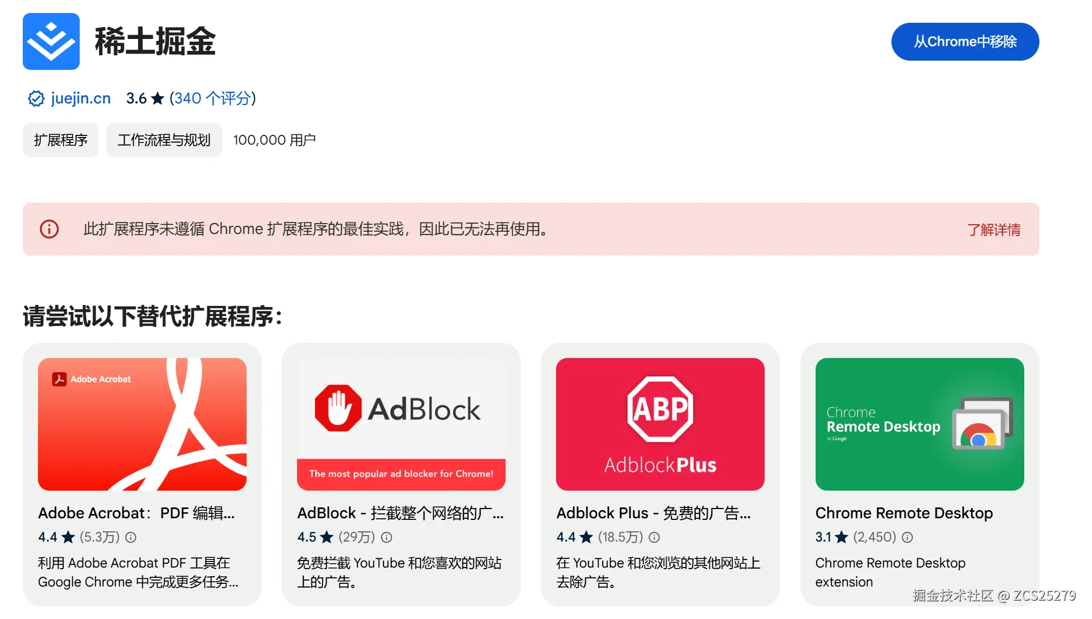Screen dimensions: 1092x619
Task: Select the 扩展程序 category chip
Action: pyautogui.click(x=61, y=140)
